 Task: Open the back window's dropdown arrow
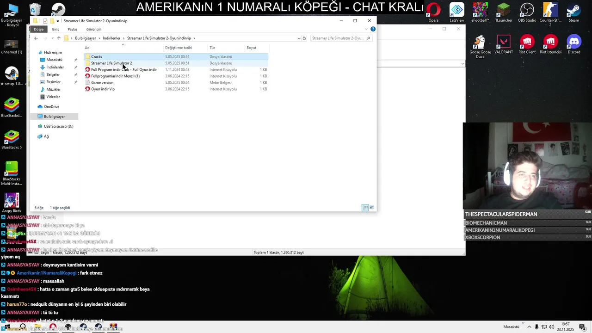(462, 63)
